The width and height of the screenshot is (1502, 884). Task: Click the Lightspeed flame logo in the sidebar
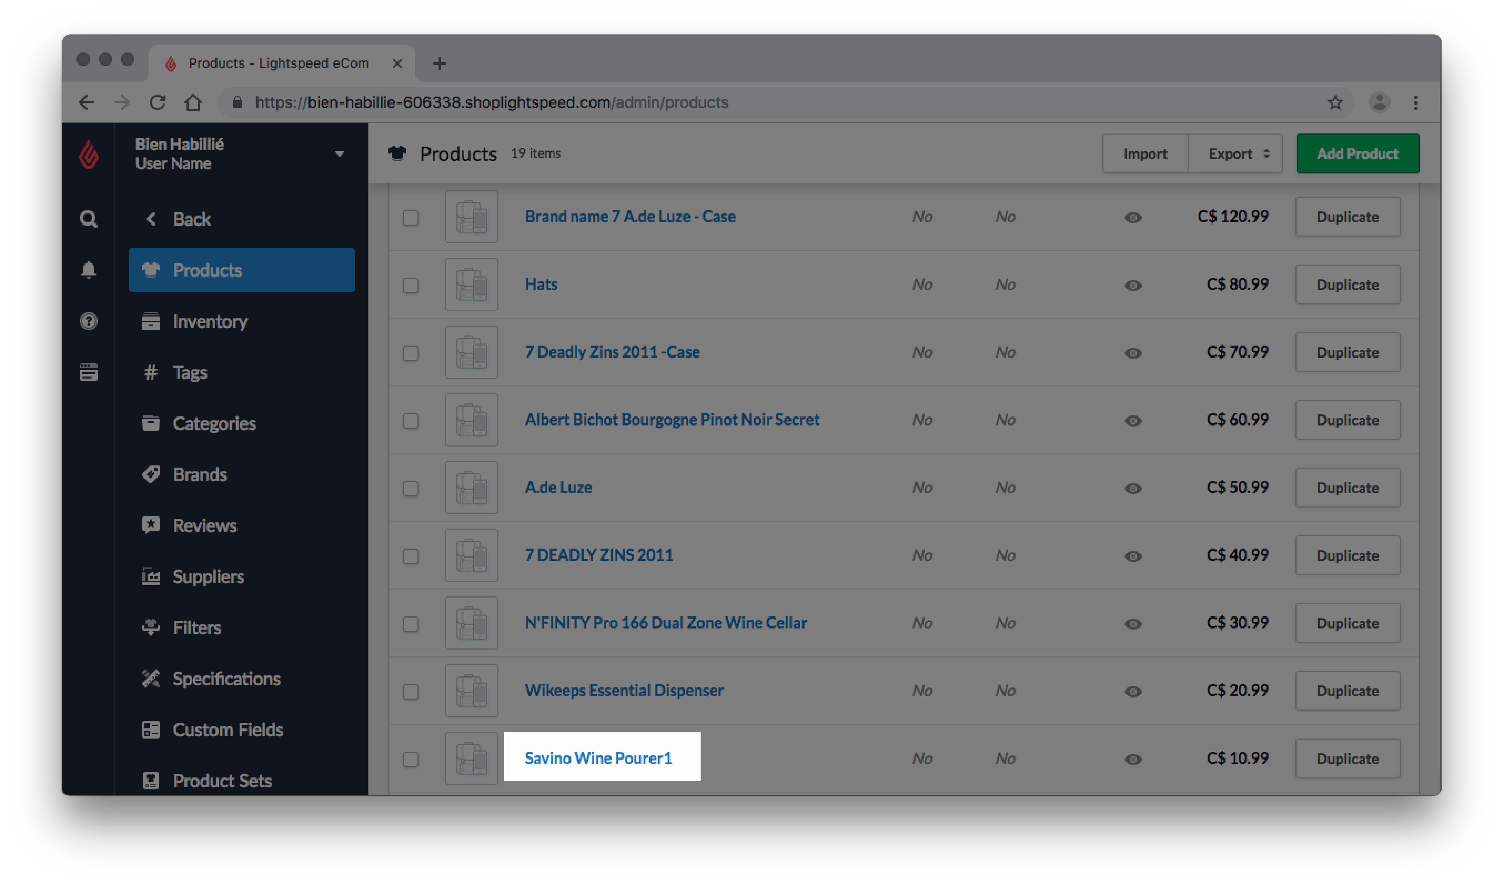pos(89,154)
